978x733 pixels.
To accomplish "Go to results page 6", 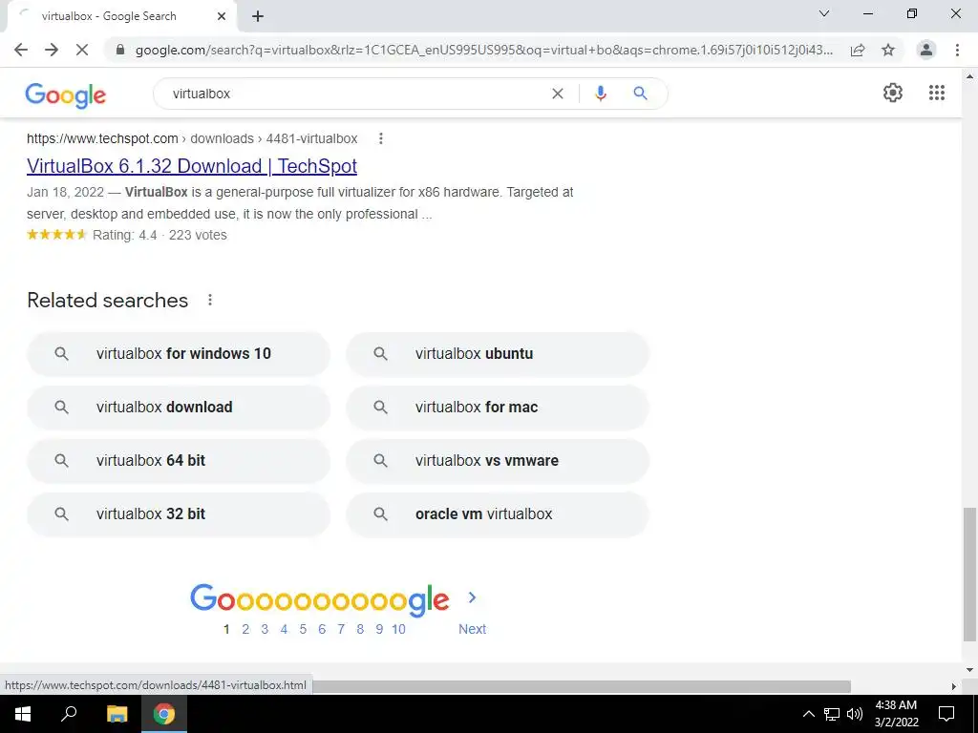I will click(322, 629).
